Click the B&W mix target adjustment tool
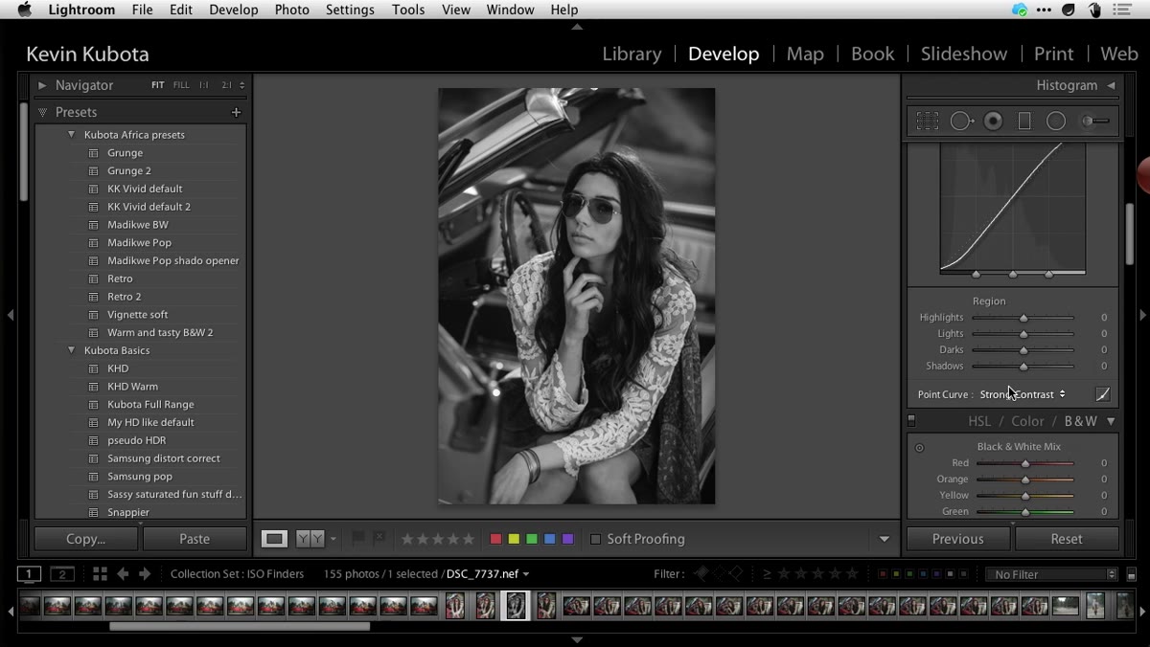This screenshot has width=1150, height=647. [919, 447]
